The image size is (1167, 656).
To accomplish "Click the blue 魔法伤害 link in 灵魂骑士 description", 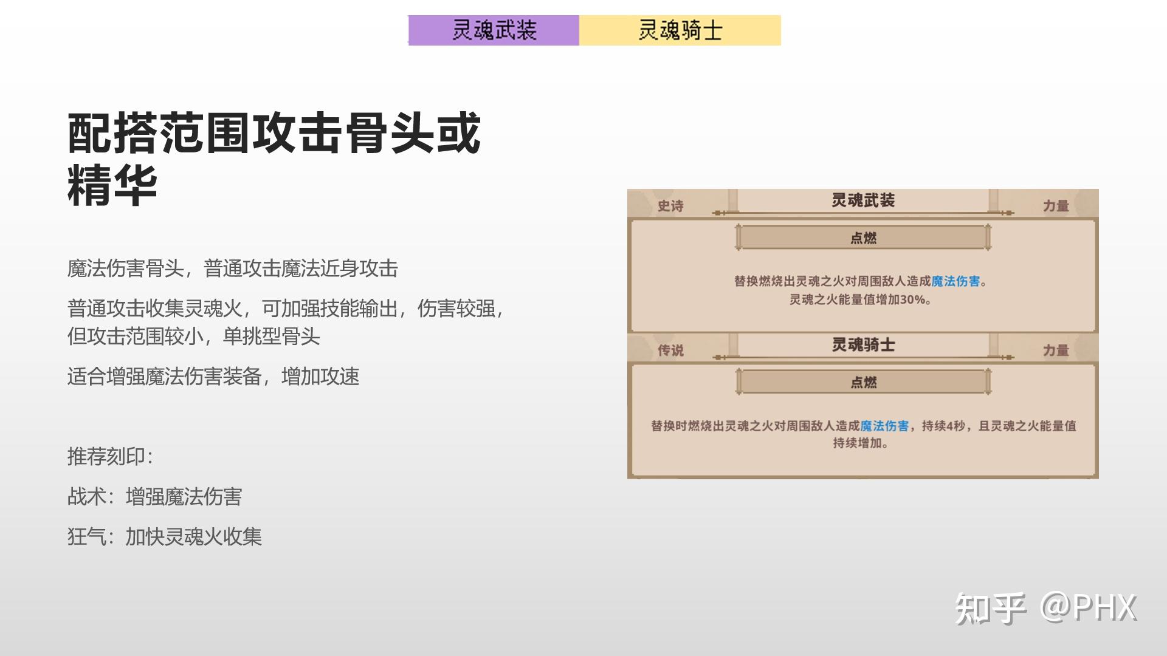I will (x=884, y=426).
